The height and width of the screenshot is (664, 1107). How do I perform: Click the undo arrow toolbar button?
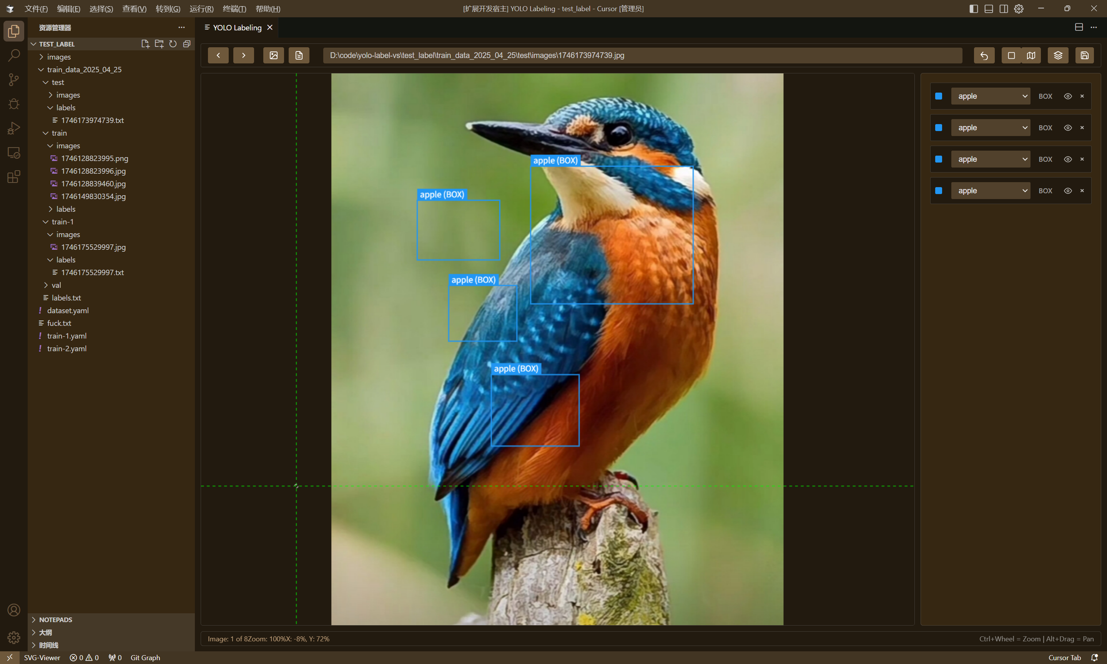984,55
